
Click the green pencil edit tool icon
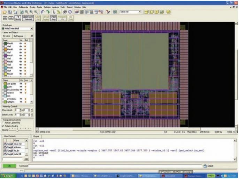[x=59, y=12]
